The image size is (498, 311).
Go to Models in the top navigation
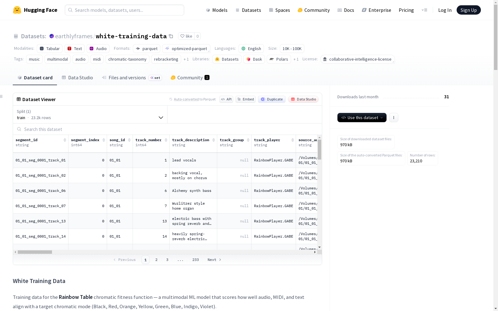[x=217, y=10]
